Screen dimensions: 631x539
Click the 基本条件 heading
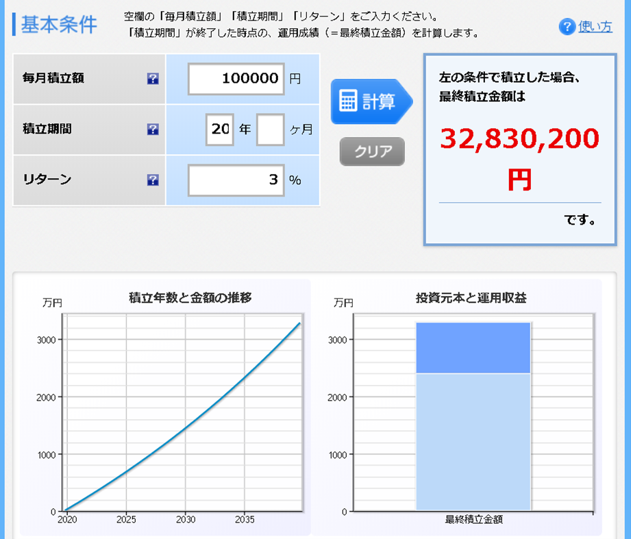click(59, 25)
